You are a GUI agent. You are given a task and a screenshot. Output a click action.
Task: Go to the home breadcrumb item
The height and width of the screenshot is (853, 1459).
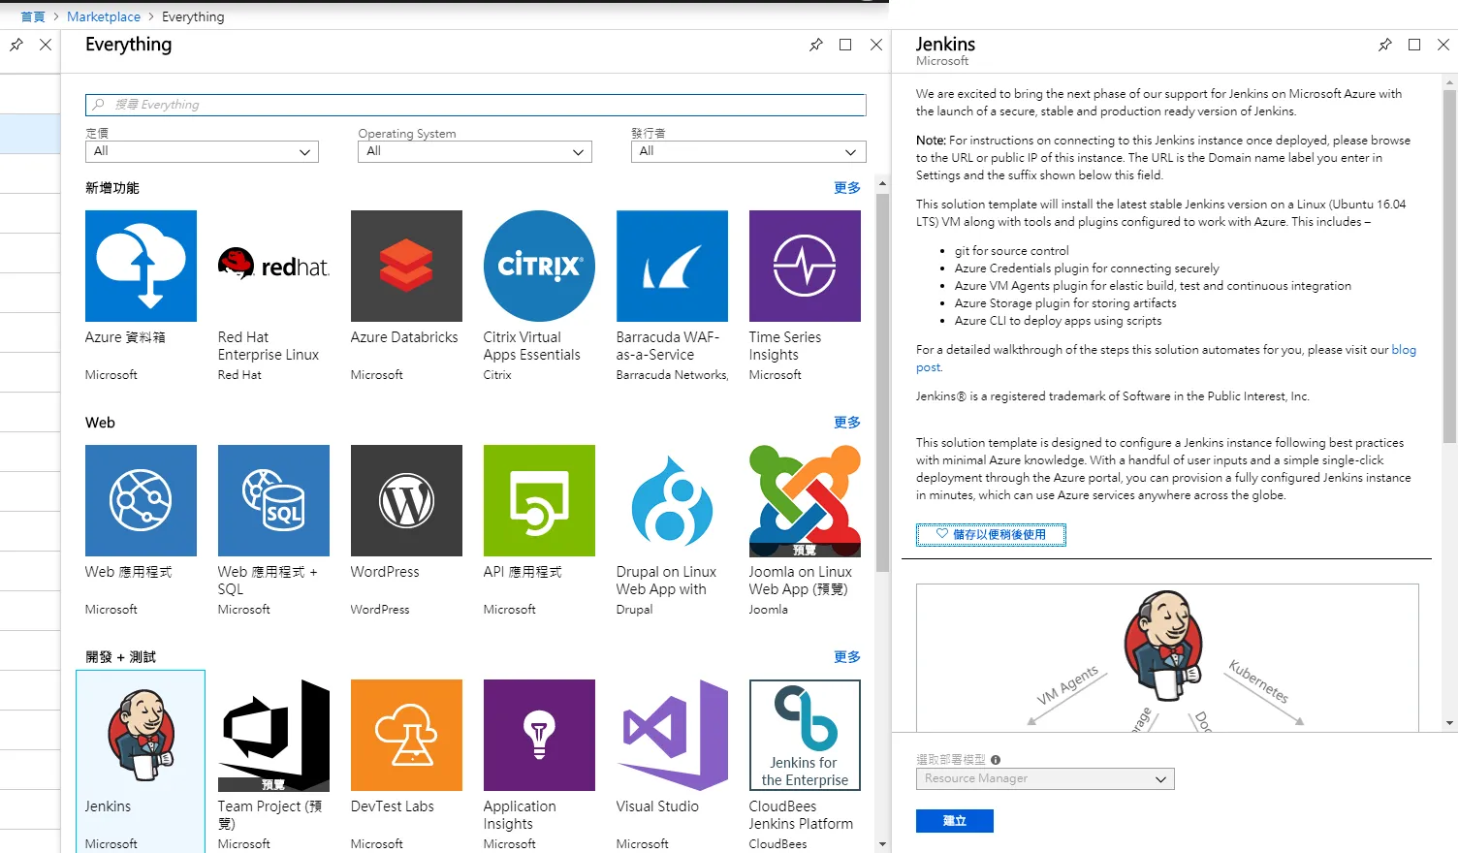33,16
